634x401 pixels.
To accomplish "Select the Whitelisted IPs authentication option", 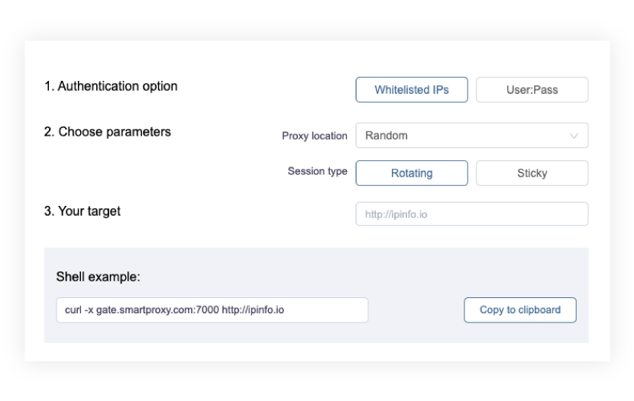I will tap(411, 90).
